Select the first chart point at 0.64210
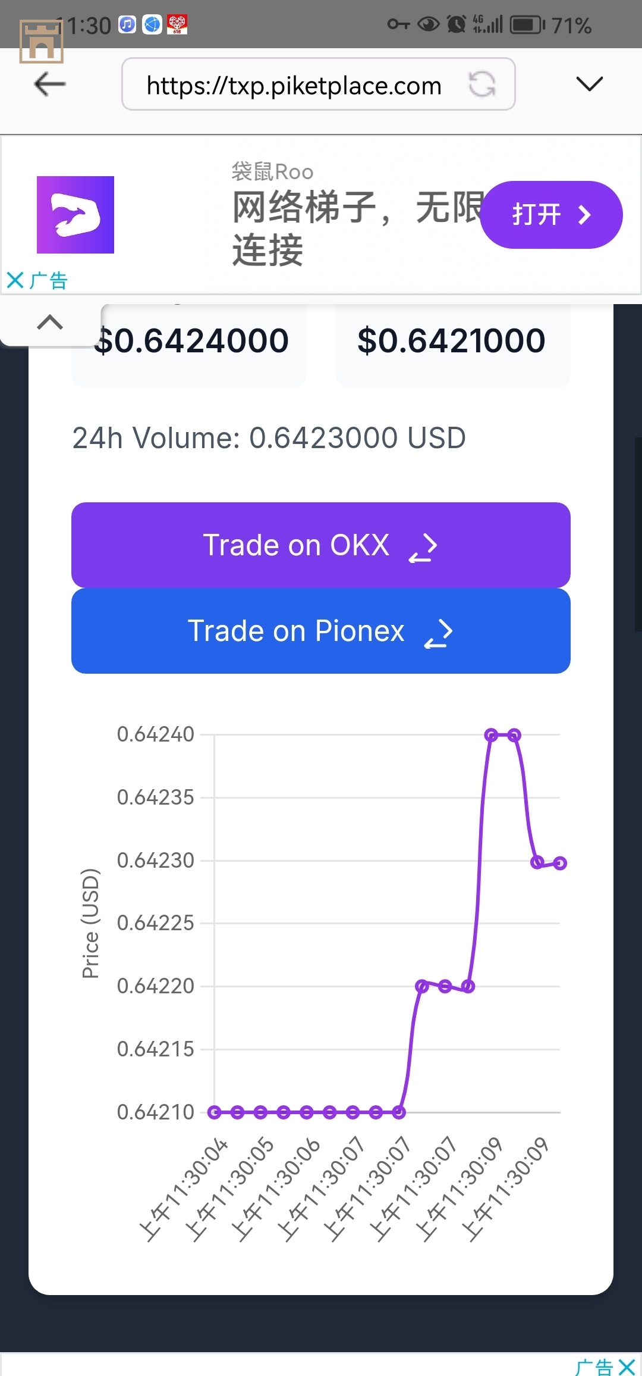Screen dimensions: 642x1376 pos(215,1112)
